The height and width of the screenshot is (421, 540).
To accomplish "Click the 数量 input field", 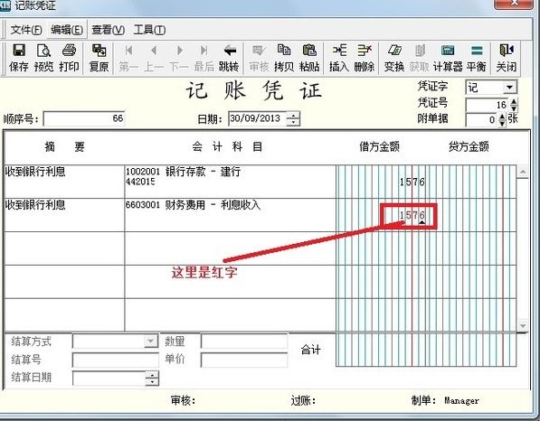I will point(244,341).
